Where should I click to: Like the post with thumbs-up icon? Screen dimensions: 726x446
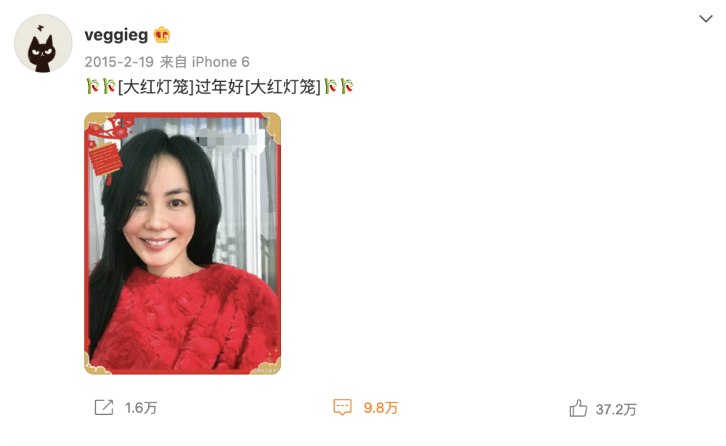pos(578,408)
